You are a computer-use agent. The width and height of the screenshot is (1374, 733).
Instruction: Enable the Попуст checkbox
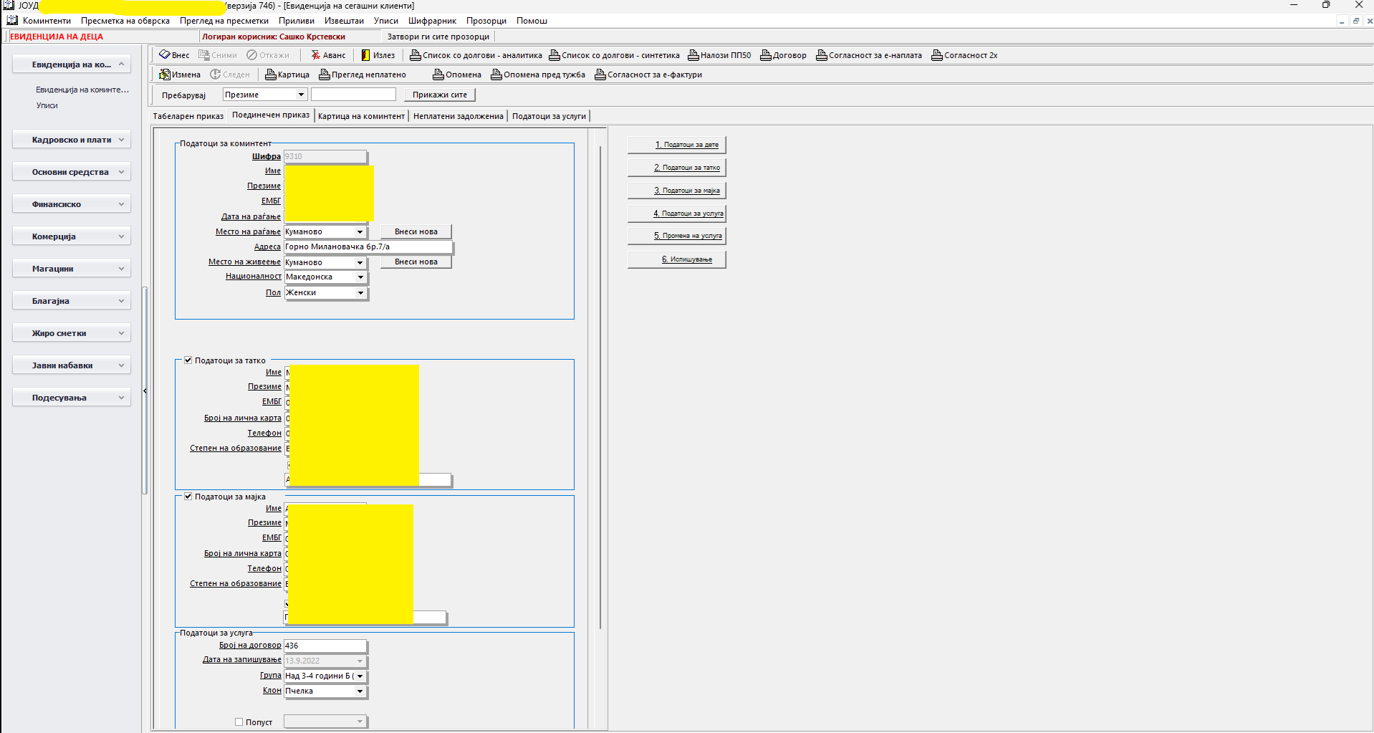tap(239, 722)
